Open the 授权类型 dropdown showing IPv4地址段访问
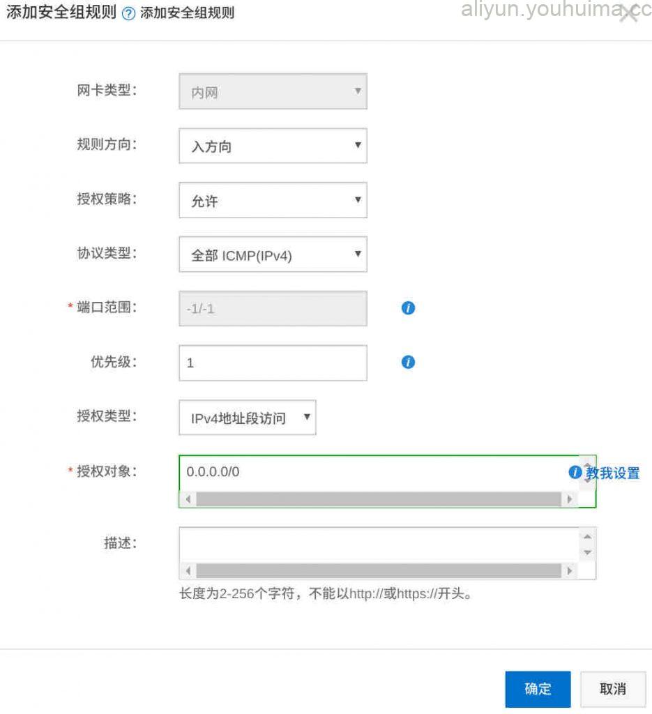This screenshot has height=714, width=652. point(248,417)
